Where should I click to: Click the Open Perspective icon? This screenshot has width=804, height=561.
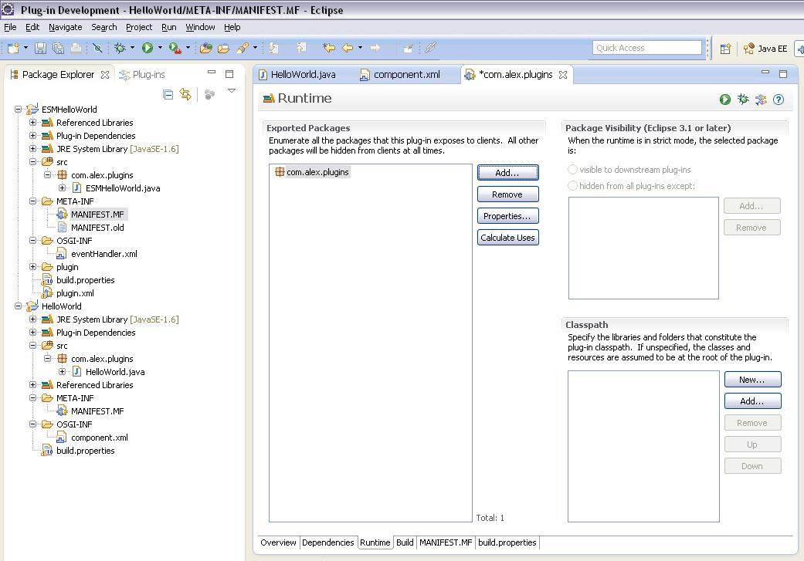pyautogui.click(x=725, y=49)
